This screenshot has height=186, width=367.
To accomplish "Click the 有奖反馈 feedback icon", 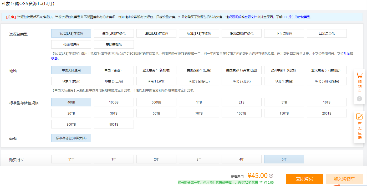I will click(359, 129).
